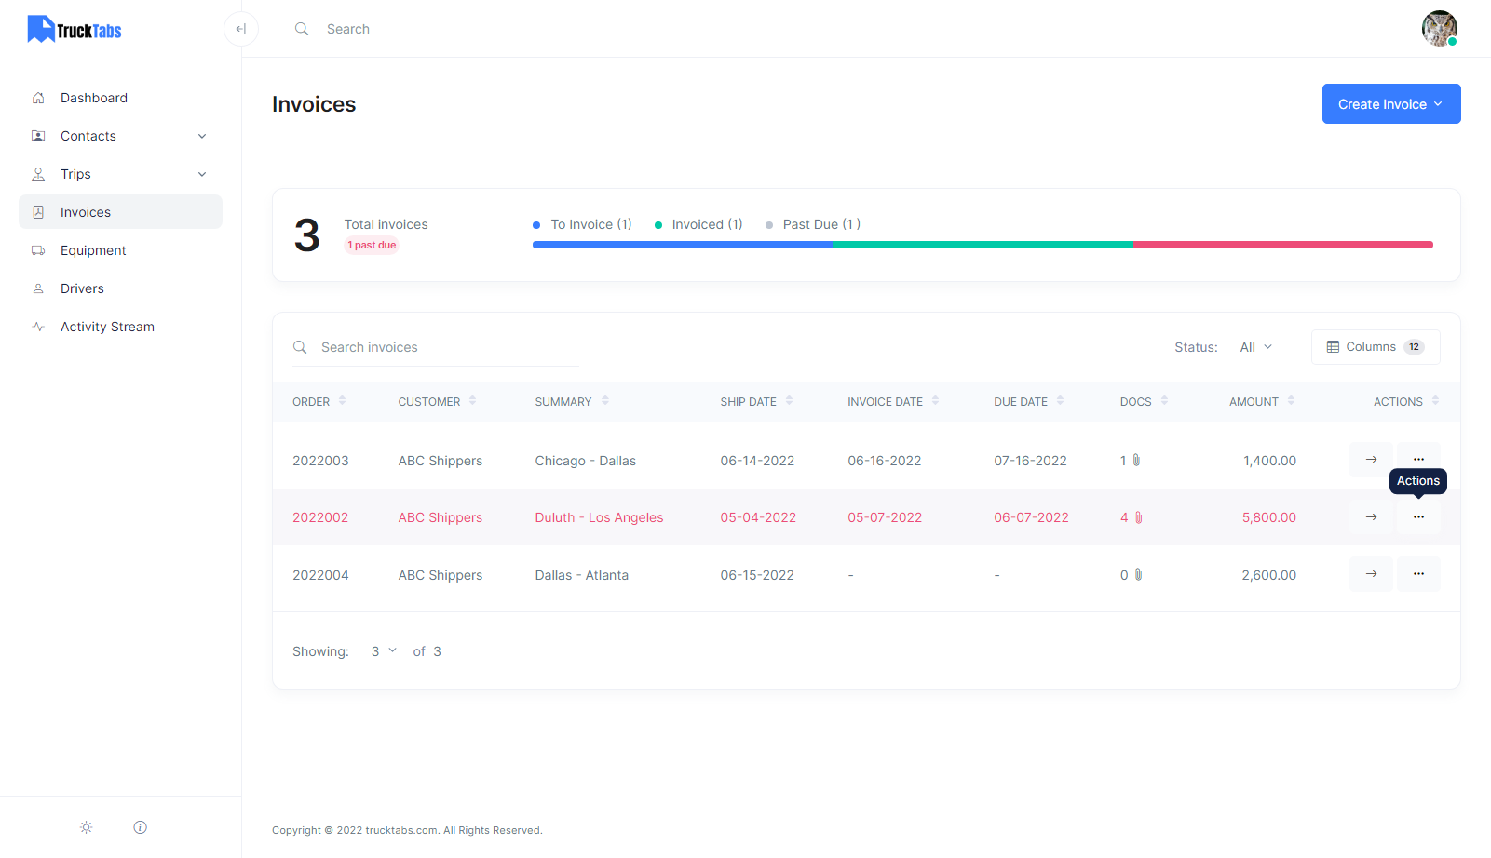This screenshot has width=1491, height=858.
Task: Click the Create Invoice button
Action: pyautogui.click(x=1390, y=104)
